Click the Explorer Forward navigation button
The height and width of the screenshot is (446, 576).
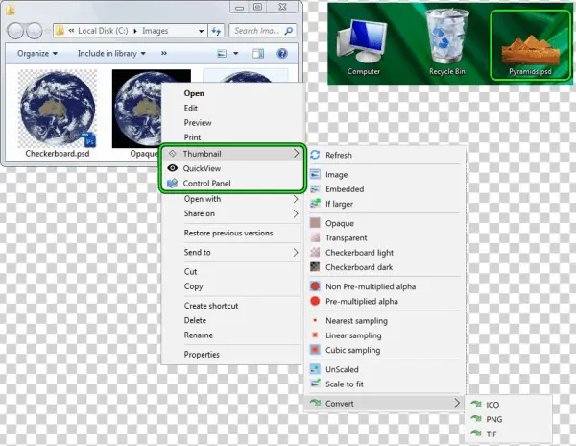click(x=35, y=31)
